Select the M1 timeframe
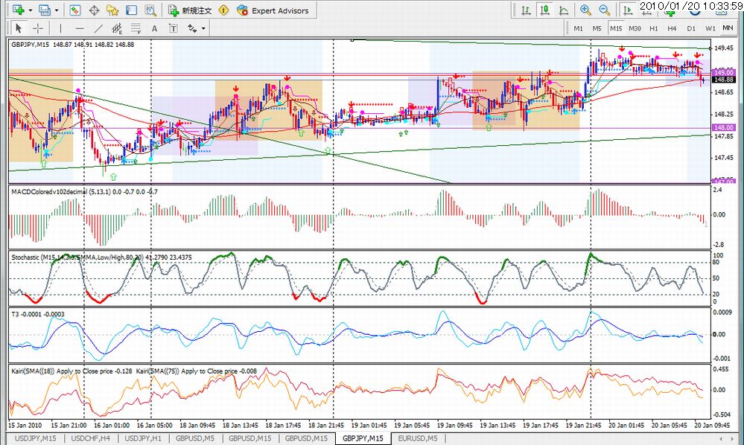 pyautogui.click(x=578, y=28)
